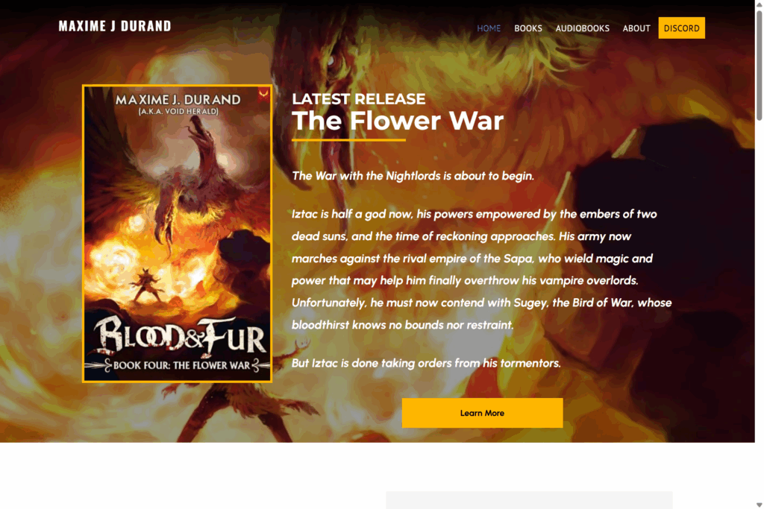This screenshot has height=509, width=764.
Task: Click the yellow Discord button
Action: 682,28
